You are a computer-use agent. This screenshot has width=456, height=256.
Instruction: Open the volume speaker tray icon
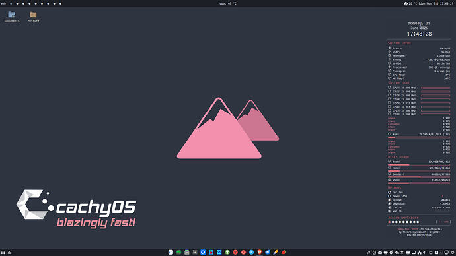pyautogui.click(x=425, y=253)
